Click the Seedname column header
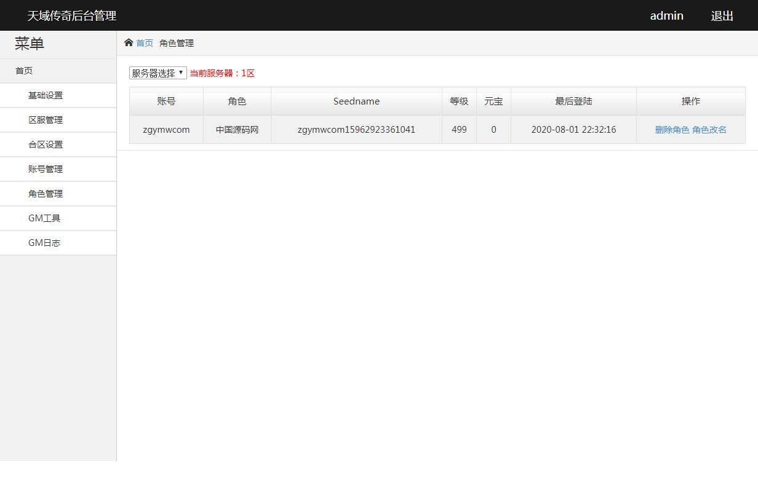The height and width of the screenshot is (498, 758). coord(356,101)
